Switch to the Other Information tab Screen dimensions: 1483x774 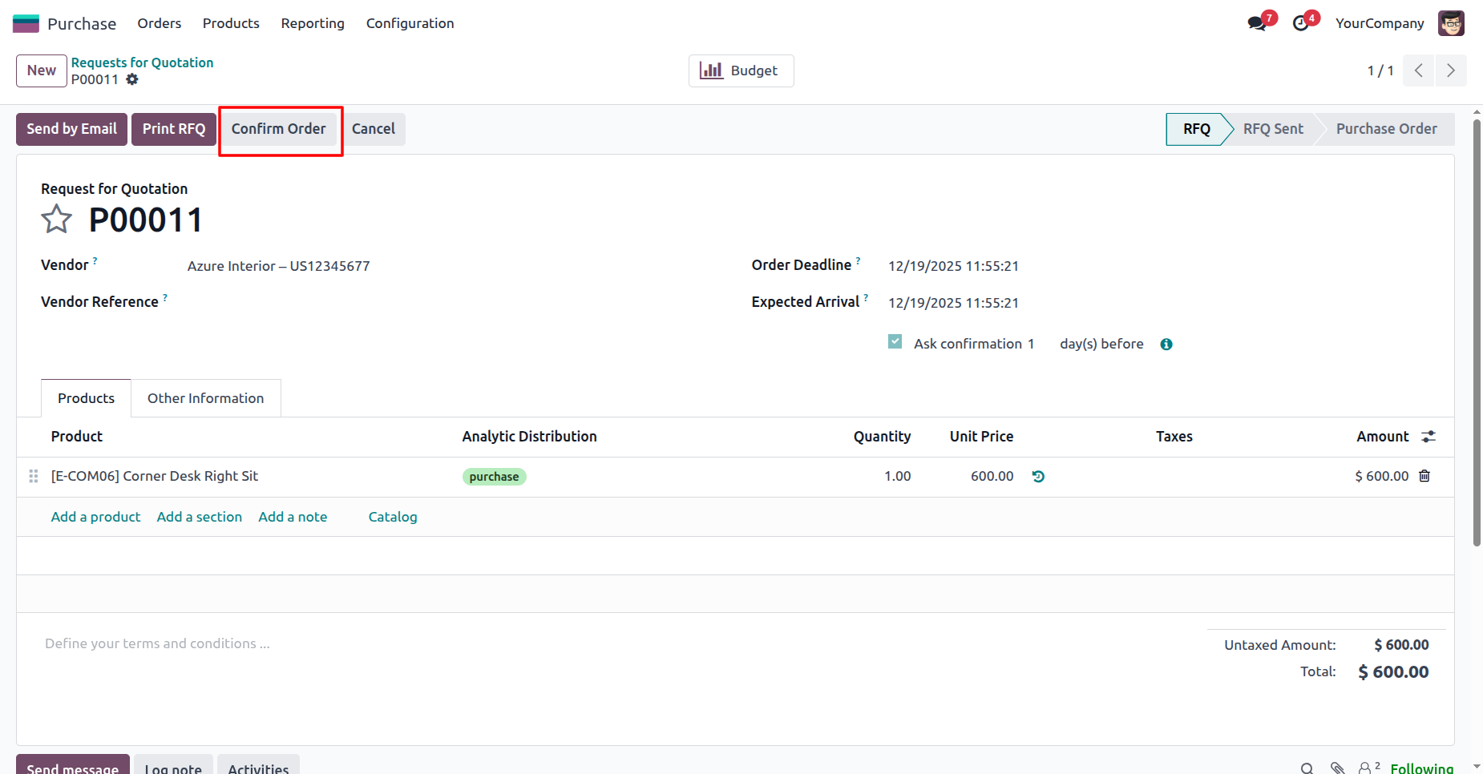(x=205, y=398)
